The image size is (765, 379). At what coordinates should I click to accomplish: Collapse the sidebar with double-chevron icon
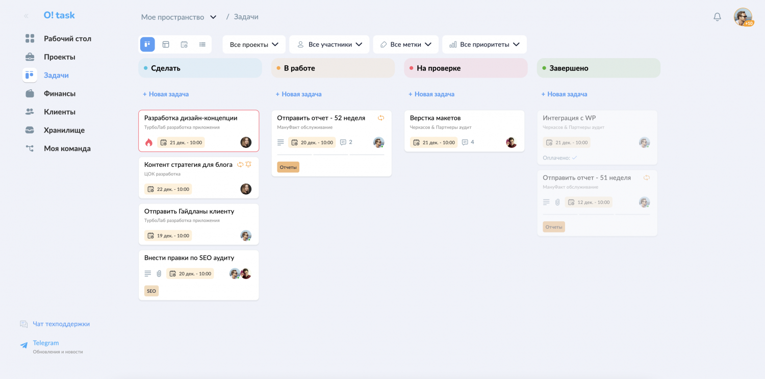click(26, 16)
